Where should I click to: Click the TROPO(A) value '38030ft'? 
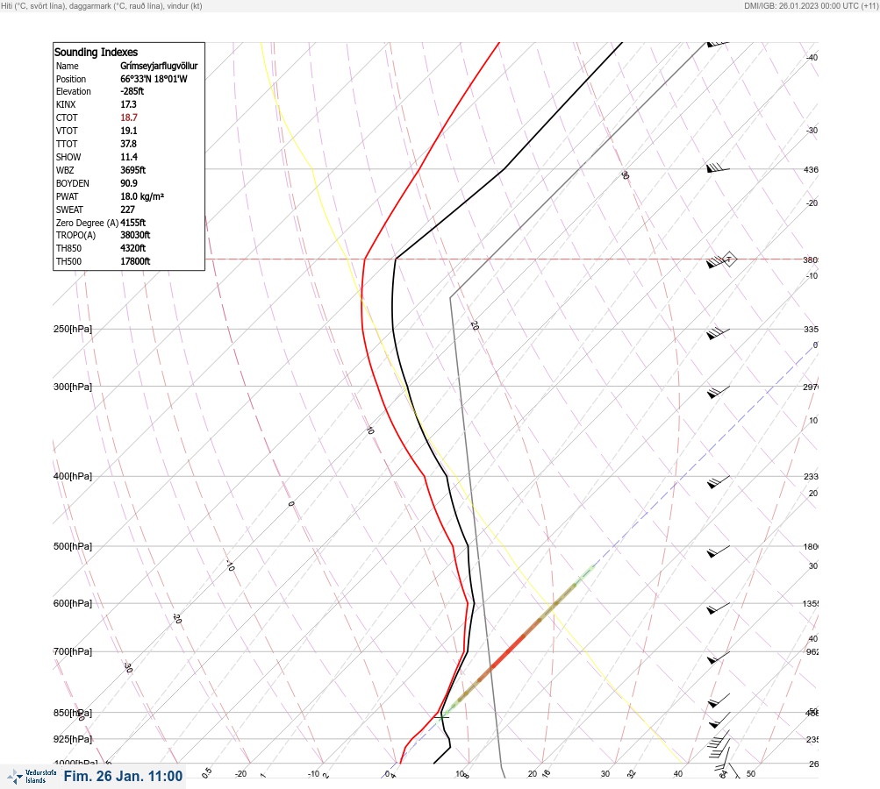(135, 235)
